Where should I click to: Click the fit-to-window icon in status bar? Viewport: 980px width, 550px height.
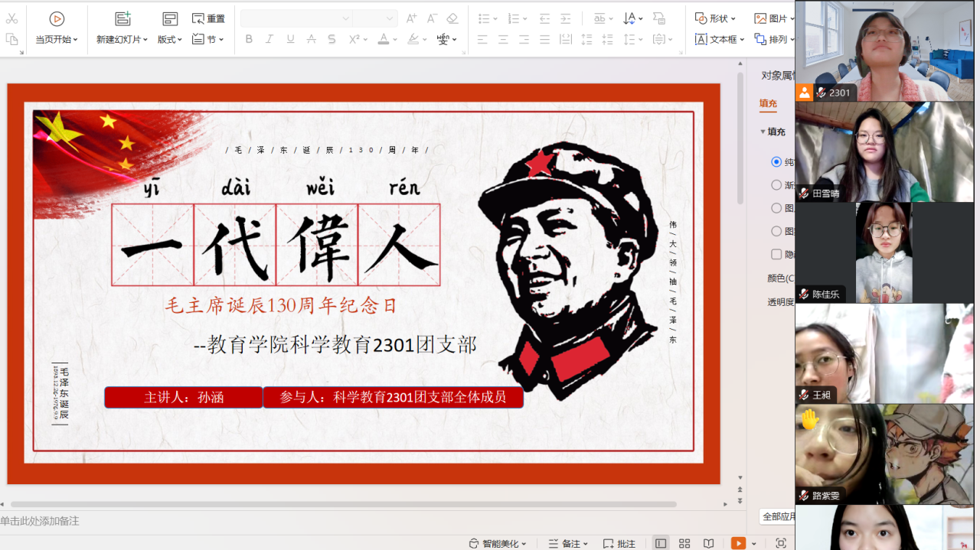pyautogui.click(x=781, y=543)
